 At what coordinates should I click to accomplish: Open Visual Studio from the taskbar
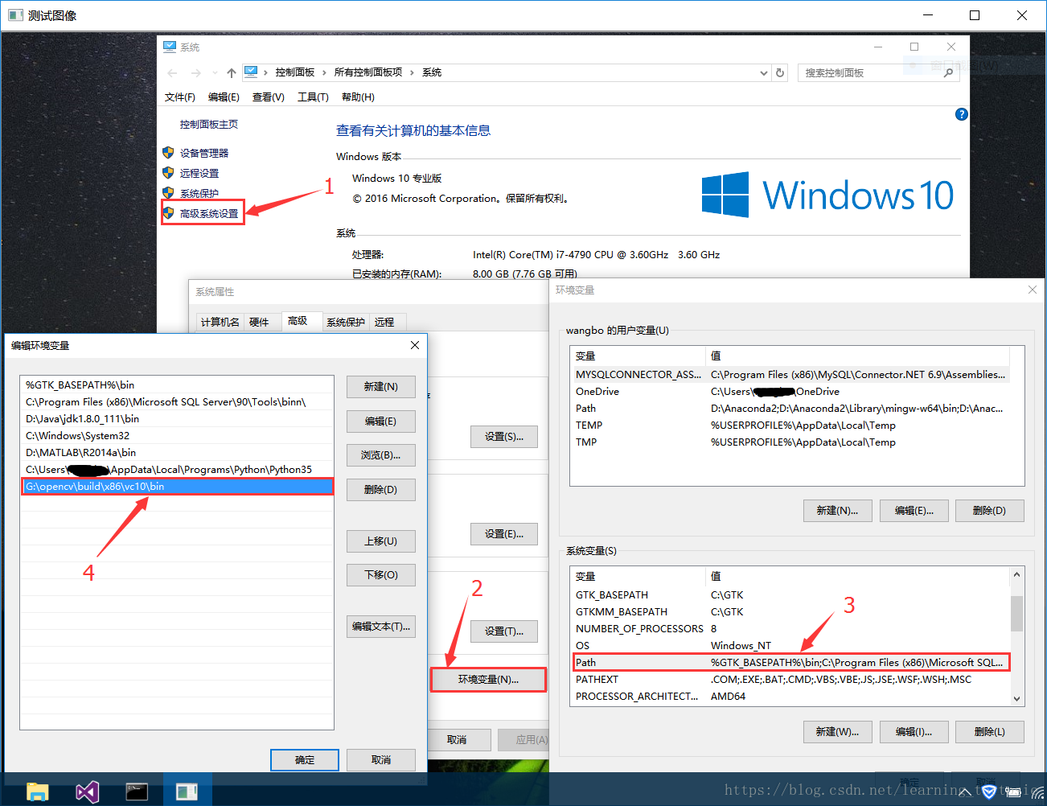(x=87, y=792)
